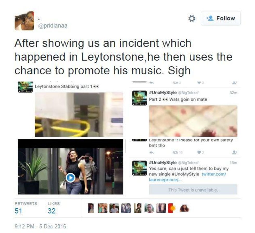Open the @pridianaa profile avatar
Viewport: 255px width, 233px height.
click(24, 21)
